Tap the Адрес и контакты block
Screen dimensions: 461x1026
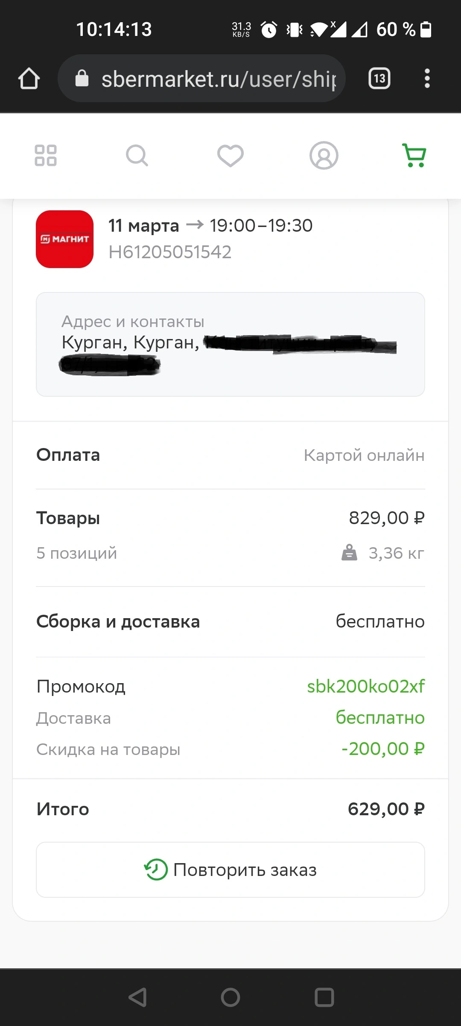coord(230,345)
